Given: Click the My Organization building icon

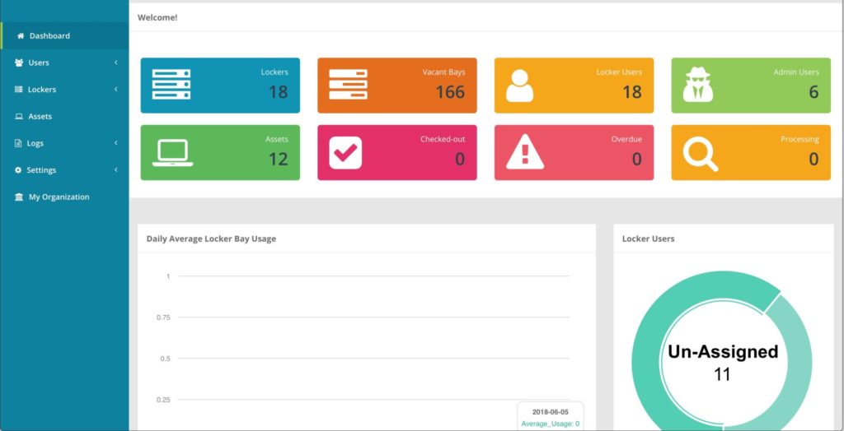Looking at the screenshot, I should (x=20, y=197).
